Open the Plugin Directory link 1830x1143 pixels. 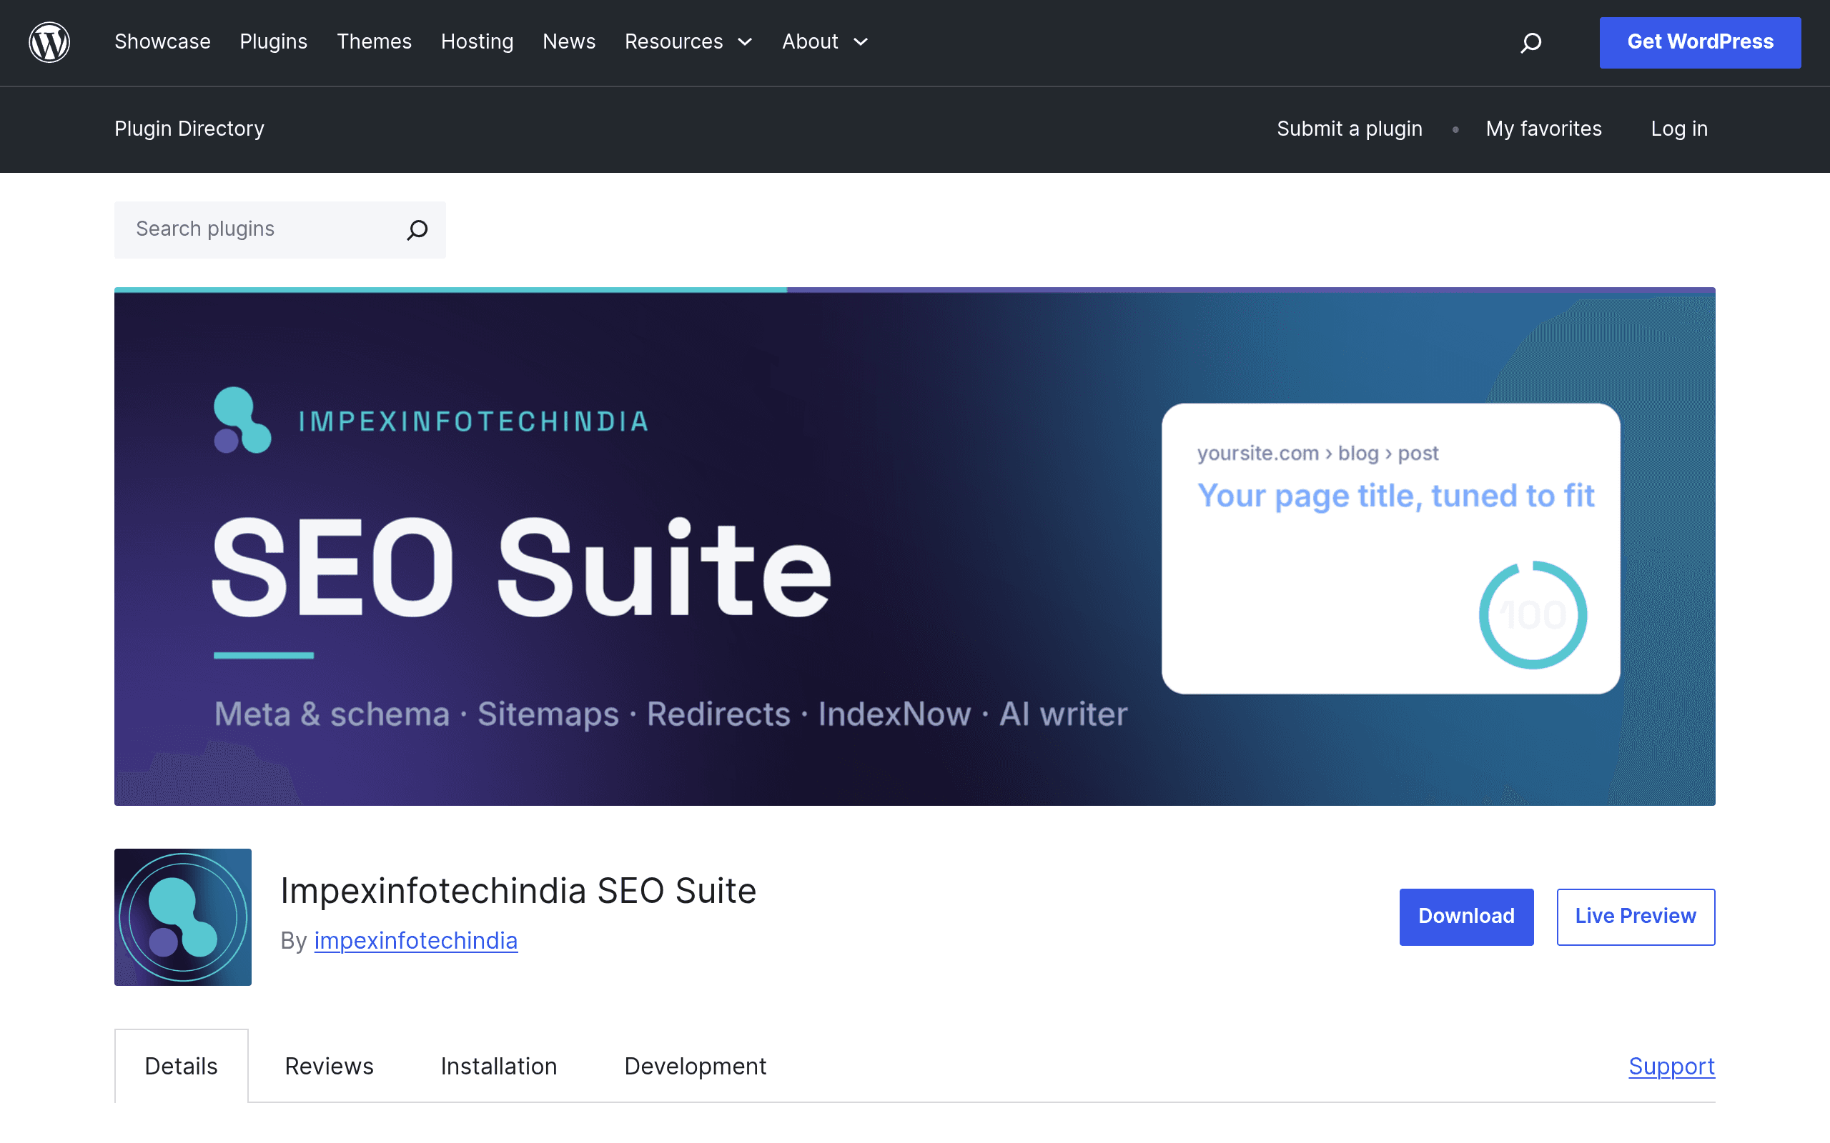189,129
